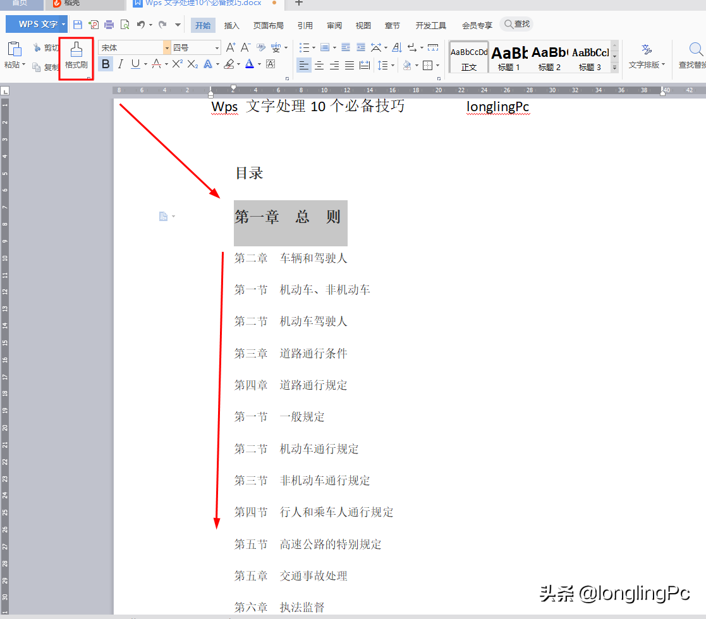Open the font size dropdown (四号)

[217, 47]
